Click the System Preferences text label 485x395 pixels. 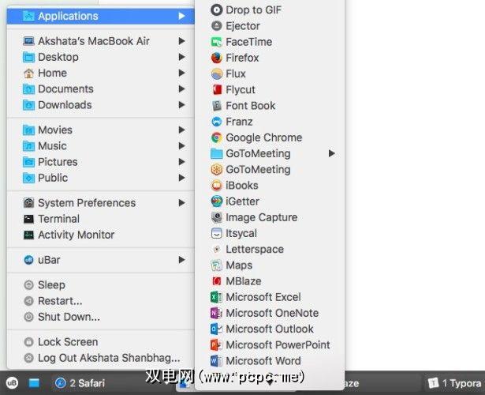point(87,203)
